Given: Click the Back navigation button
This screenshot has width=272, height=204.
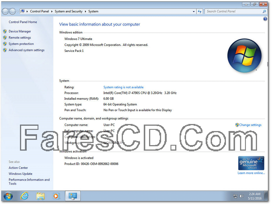Looking at the screenshot, I should click(x=5, y=11).
